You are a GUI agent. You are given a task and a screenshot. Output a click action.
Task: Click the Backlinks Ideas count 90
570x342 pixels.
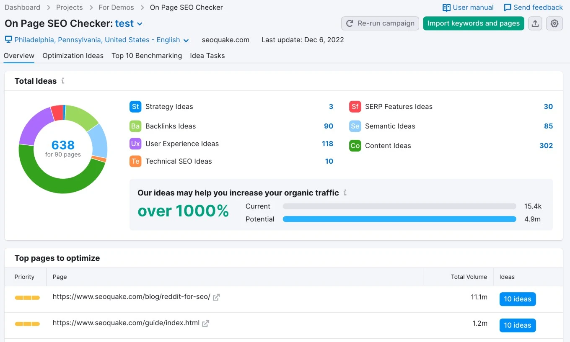point(329,126)
